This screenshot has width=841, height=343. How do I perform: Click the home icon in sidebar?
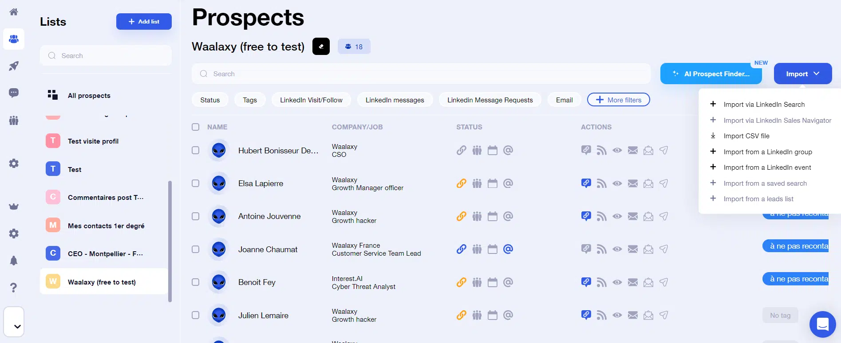pyautogui.click(x=14, y=12)
